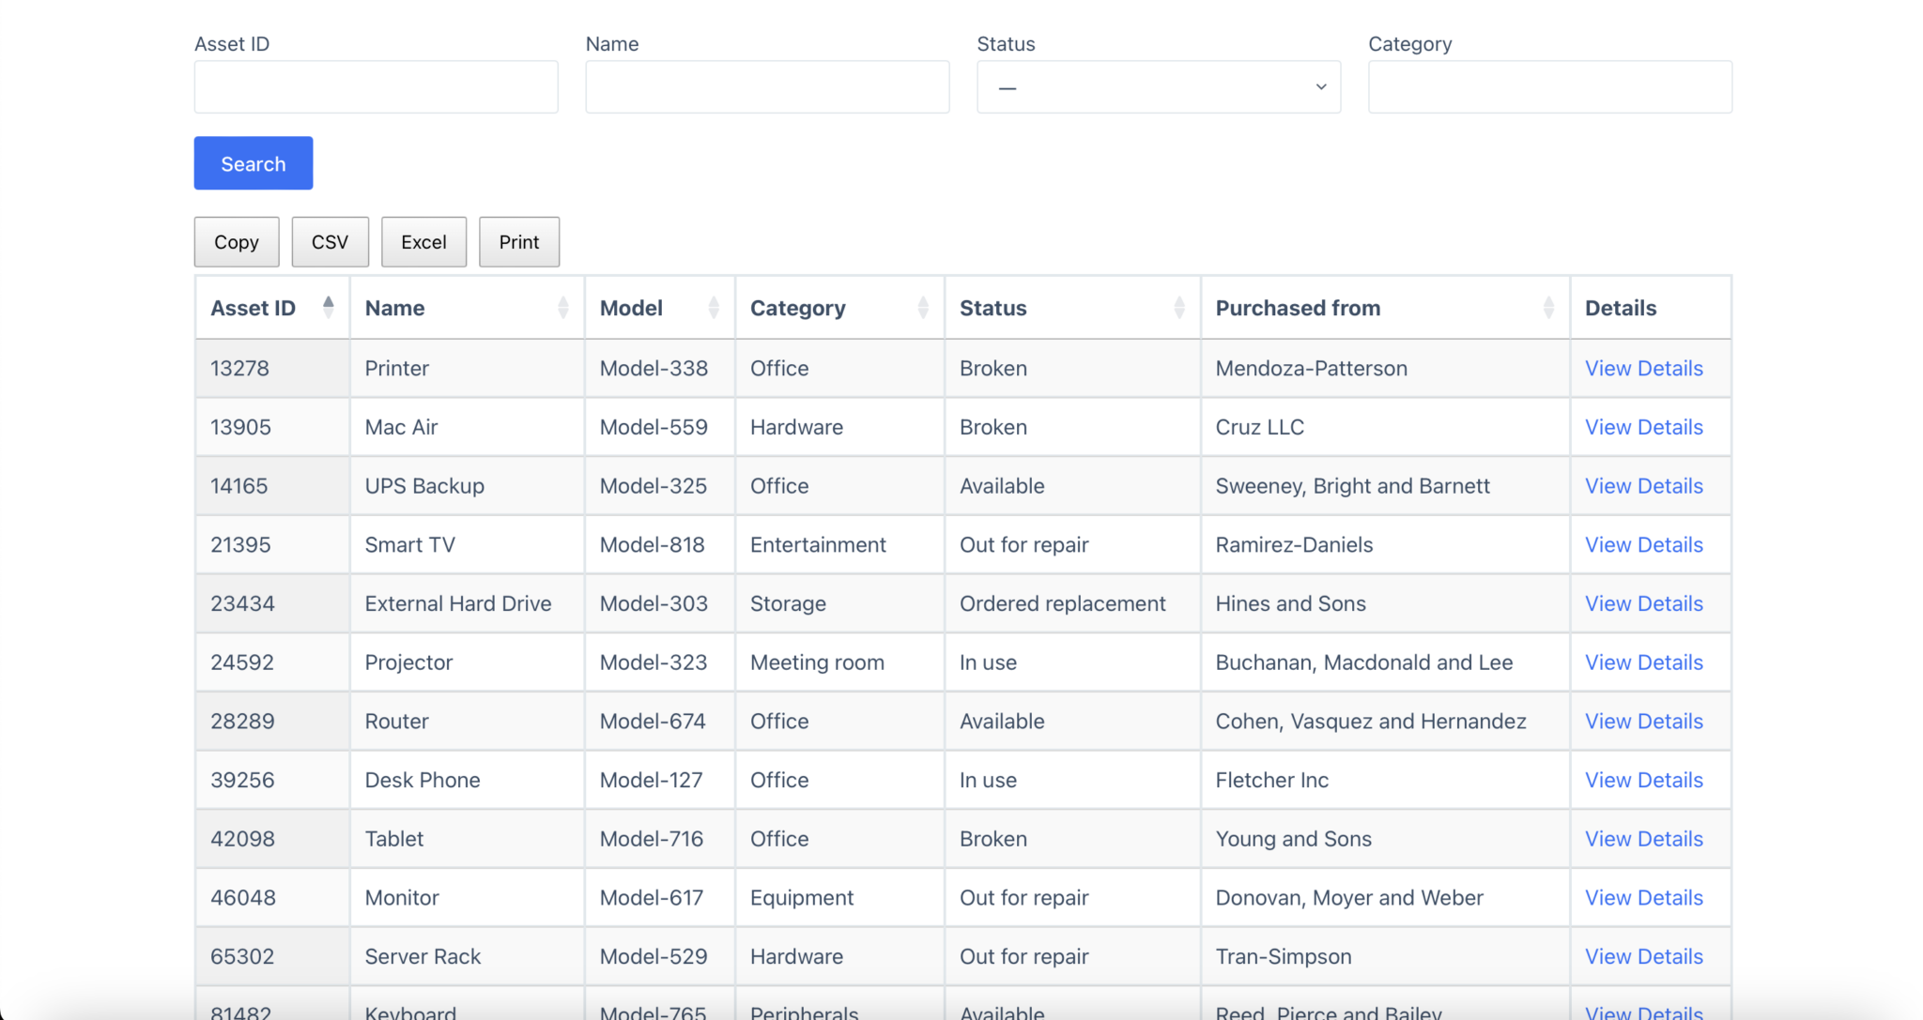View Details of the Projector row
Screen dimensions: 1923x1020
[1643, 662]
